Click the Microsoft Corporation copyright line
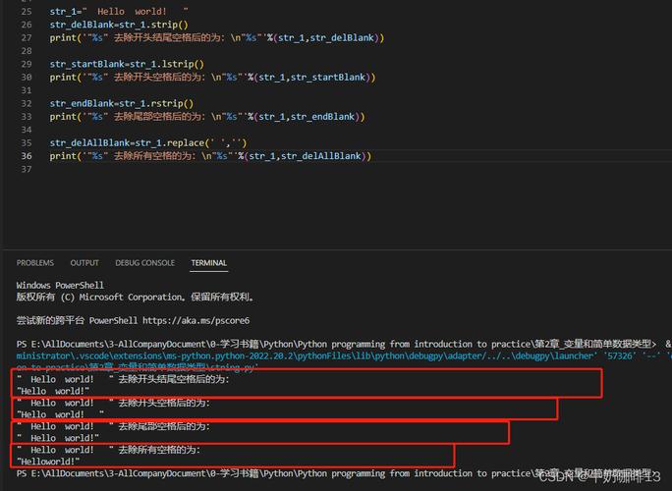This screenshot has height=491, width=672. [x=135, y=297]
